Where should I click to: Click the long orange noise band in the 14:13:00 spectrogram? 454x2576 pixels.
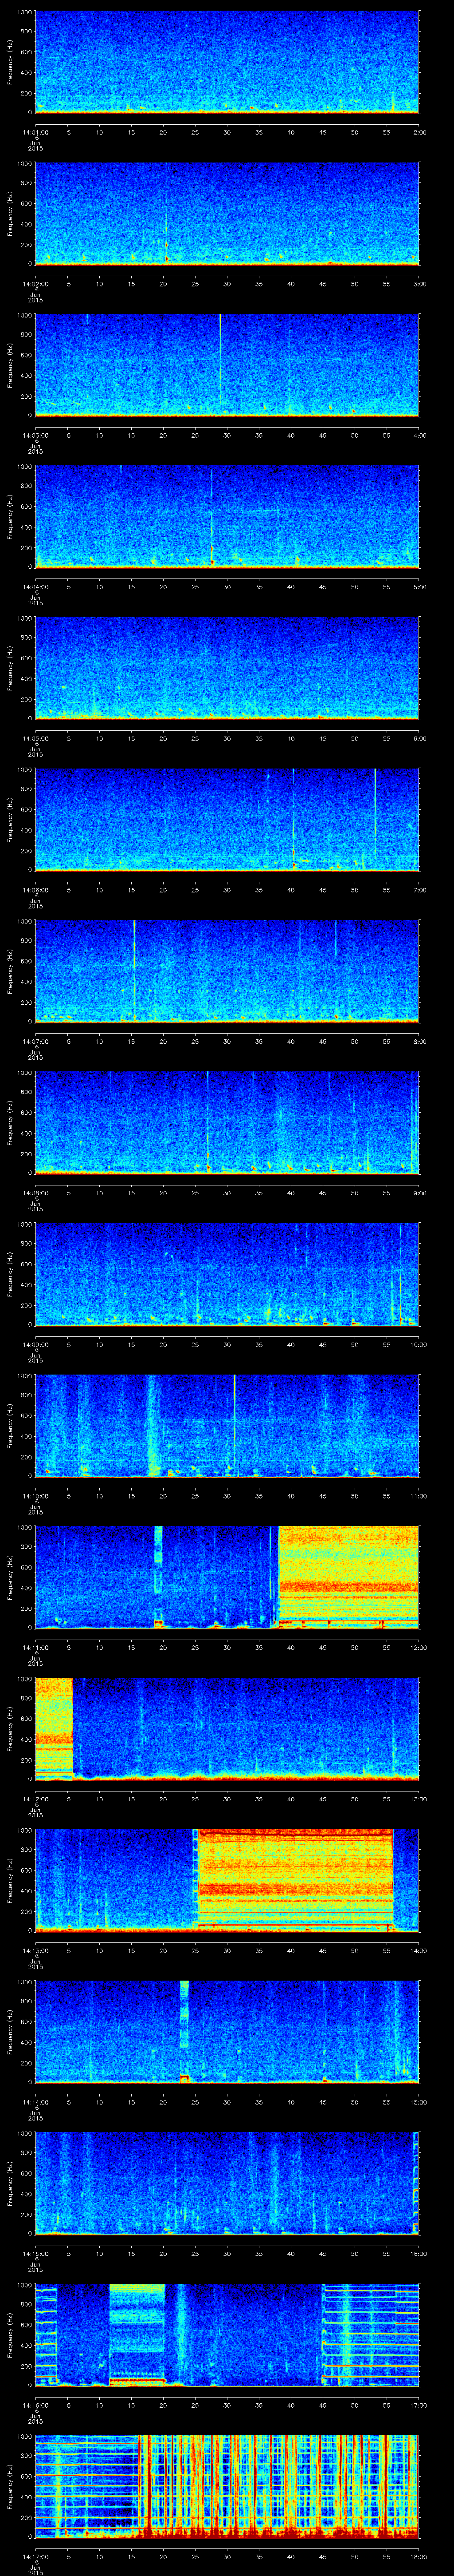[294, 1879]
